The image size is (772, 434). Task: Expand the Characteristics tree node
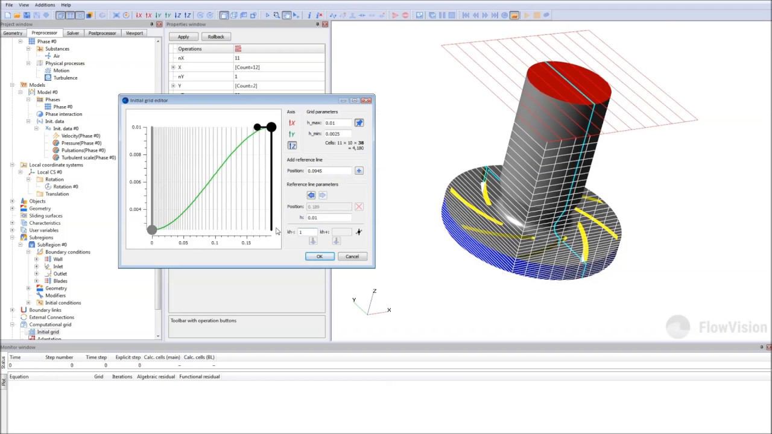[12, 223]
